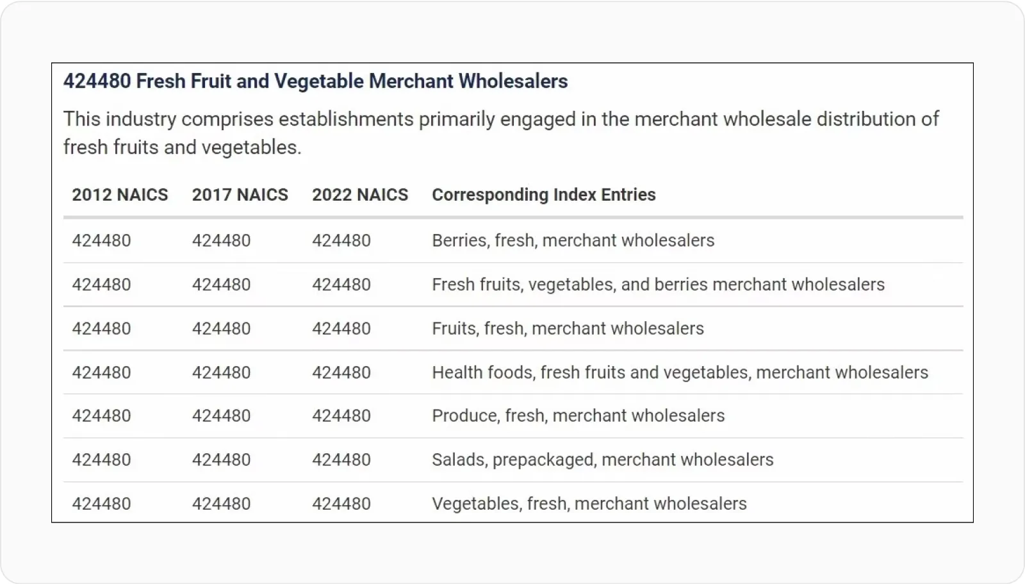Click the 2022 NAICS code in Vegetables row

(x=341, y=504)
